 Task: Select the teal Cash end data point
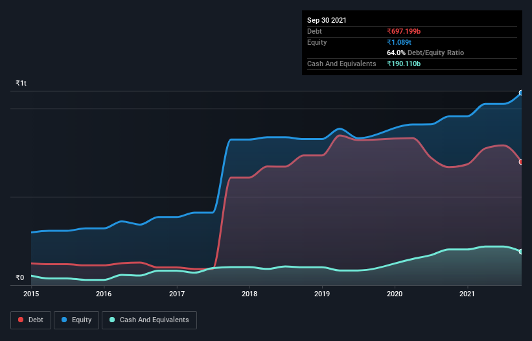pos(521,252)
